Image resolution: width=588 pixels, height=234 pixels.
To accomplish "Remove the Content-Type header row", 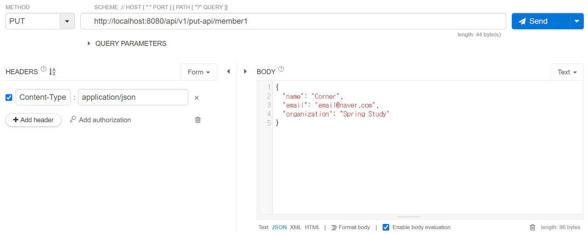I will pyautogui.click(x=197, y=98).
